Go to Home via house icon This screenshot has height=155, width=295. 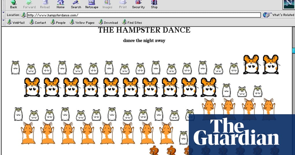click(x=60, y=2)
